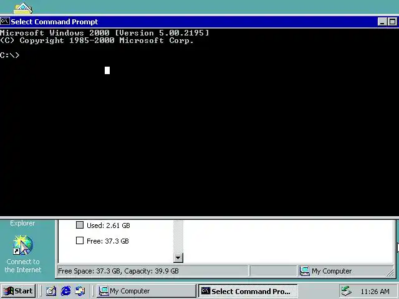
Task: Click Free Space status bar text
Action: tap(118, 271)
